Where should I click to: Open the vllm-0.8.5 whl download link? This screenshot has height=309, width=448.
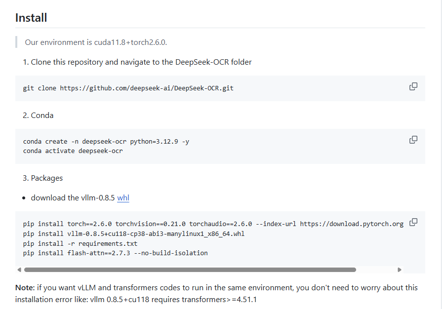tap(122, 197)
